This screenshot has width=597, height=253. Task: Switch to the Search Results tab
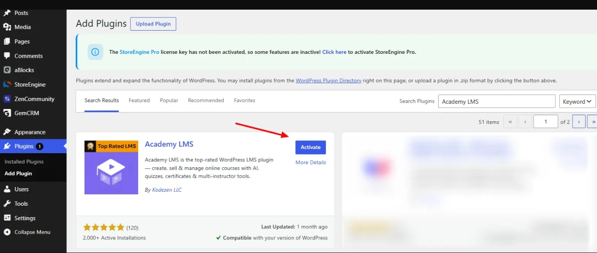point(101,101)
